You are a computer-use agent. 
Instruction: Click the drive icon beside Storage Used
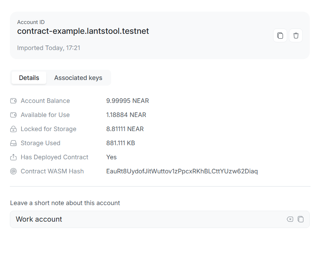pos(13,143)
